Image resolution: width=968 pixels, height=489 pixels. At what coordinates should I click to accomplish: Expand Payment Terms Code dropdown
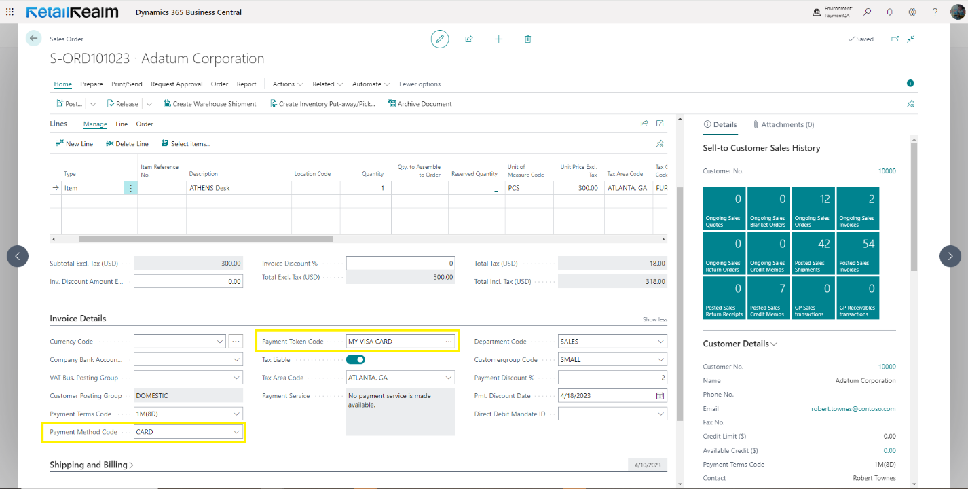click(x=236, y=414)
